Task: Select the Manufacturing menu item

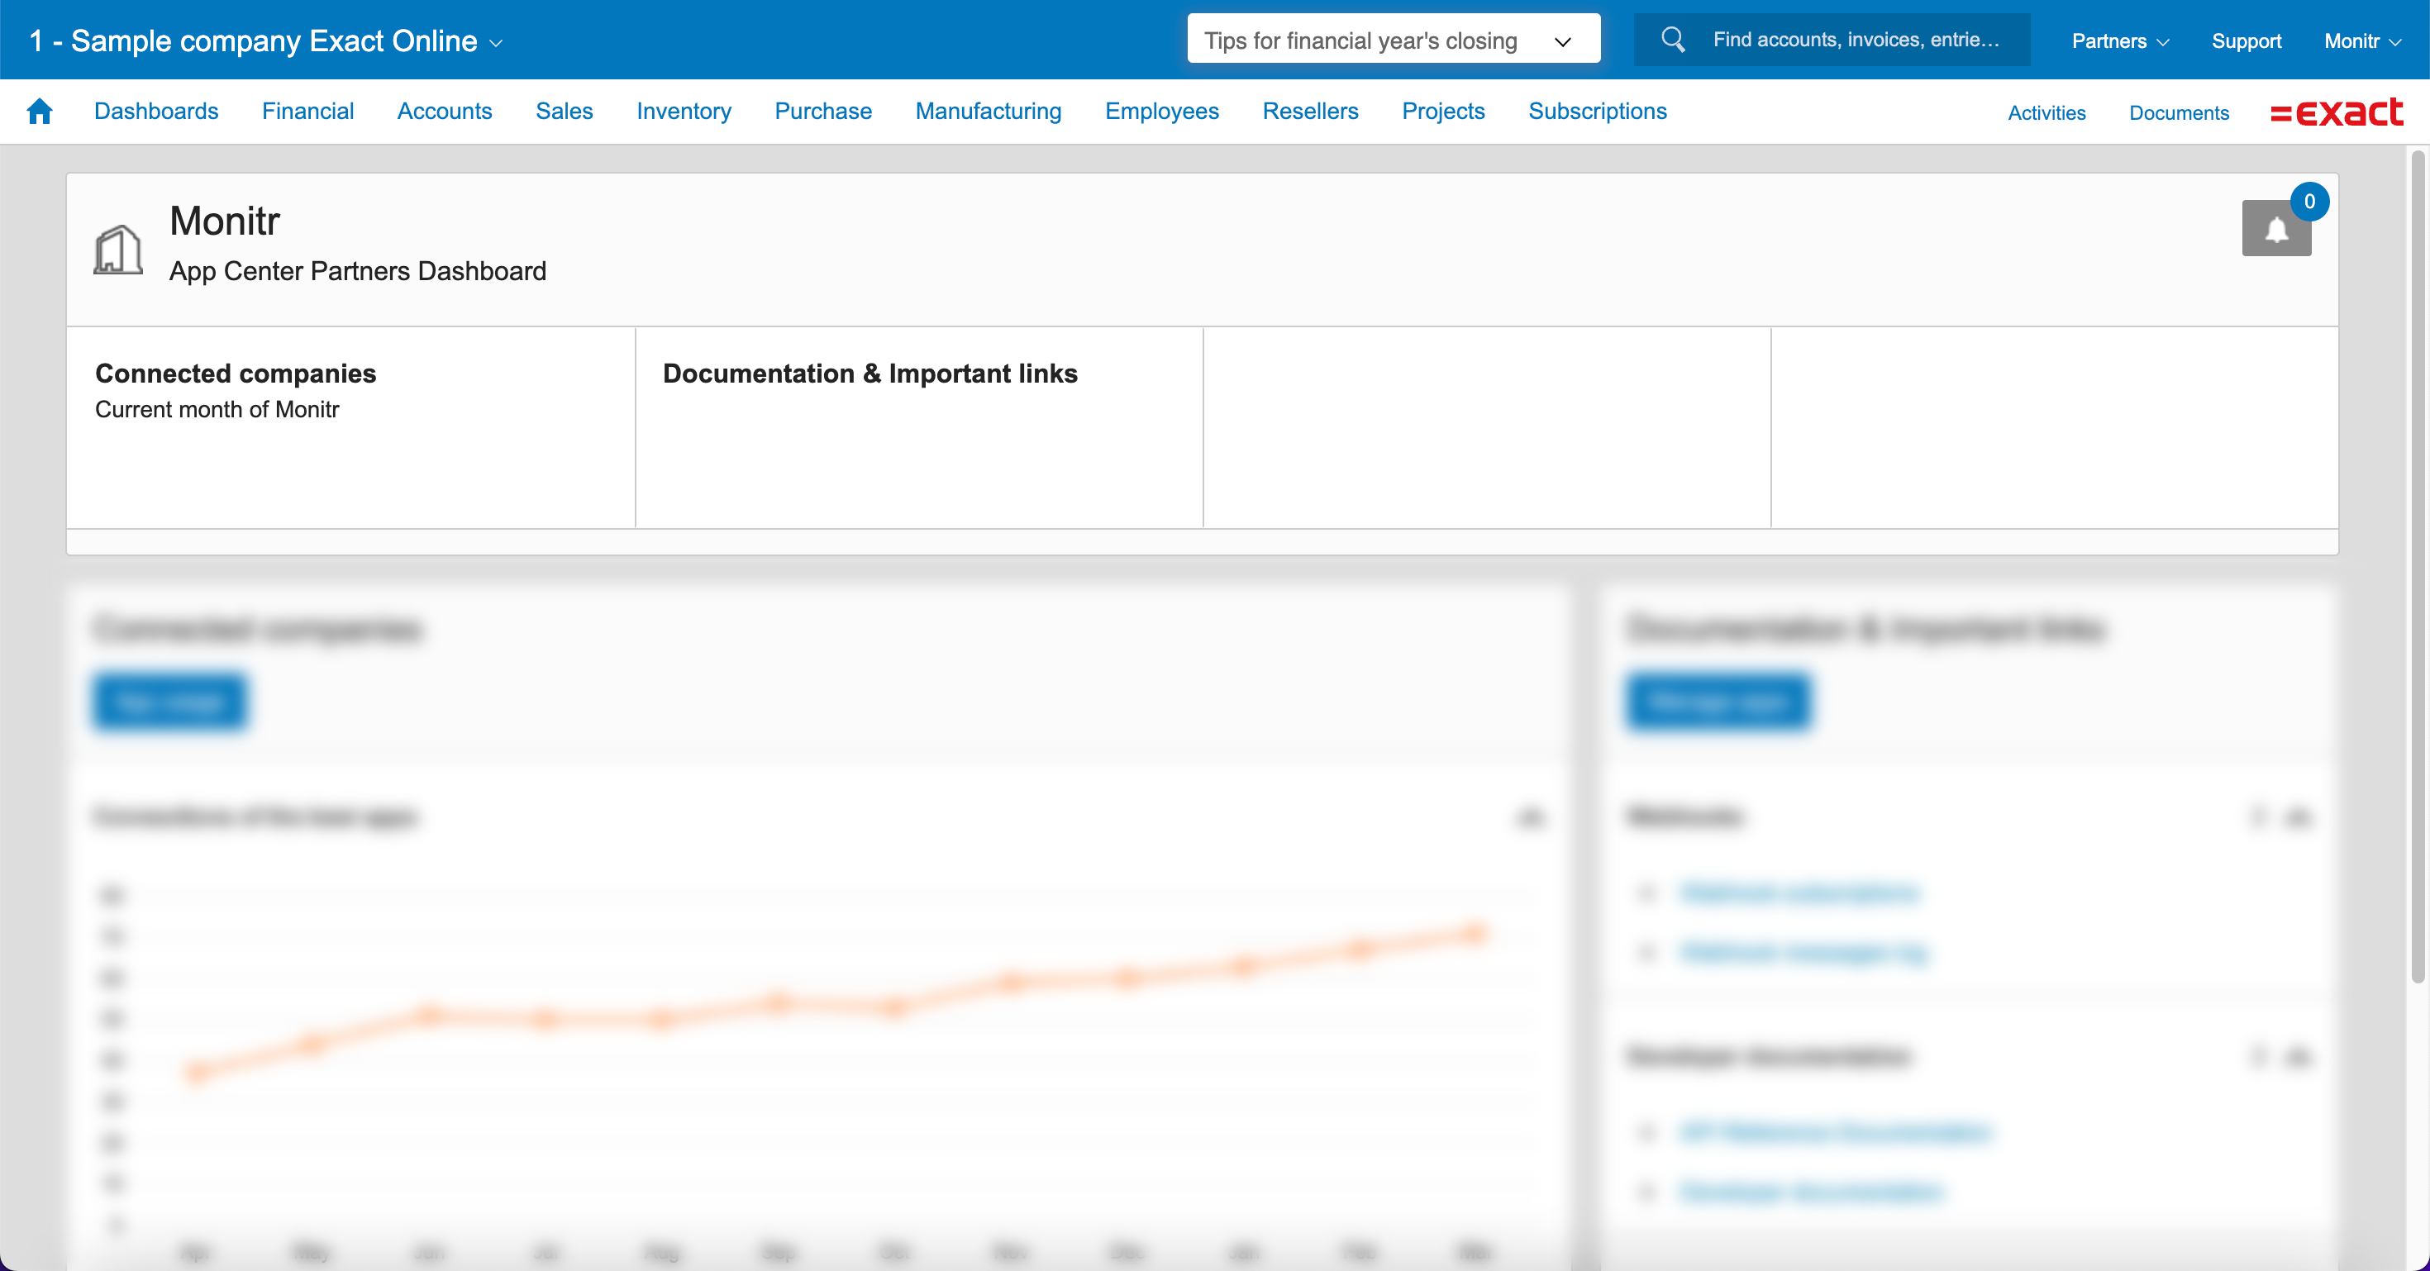Action: pos(988,112)
